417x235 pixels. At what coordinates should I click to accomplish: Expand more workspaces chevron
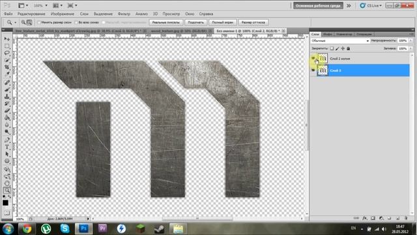[349, 6]
